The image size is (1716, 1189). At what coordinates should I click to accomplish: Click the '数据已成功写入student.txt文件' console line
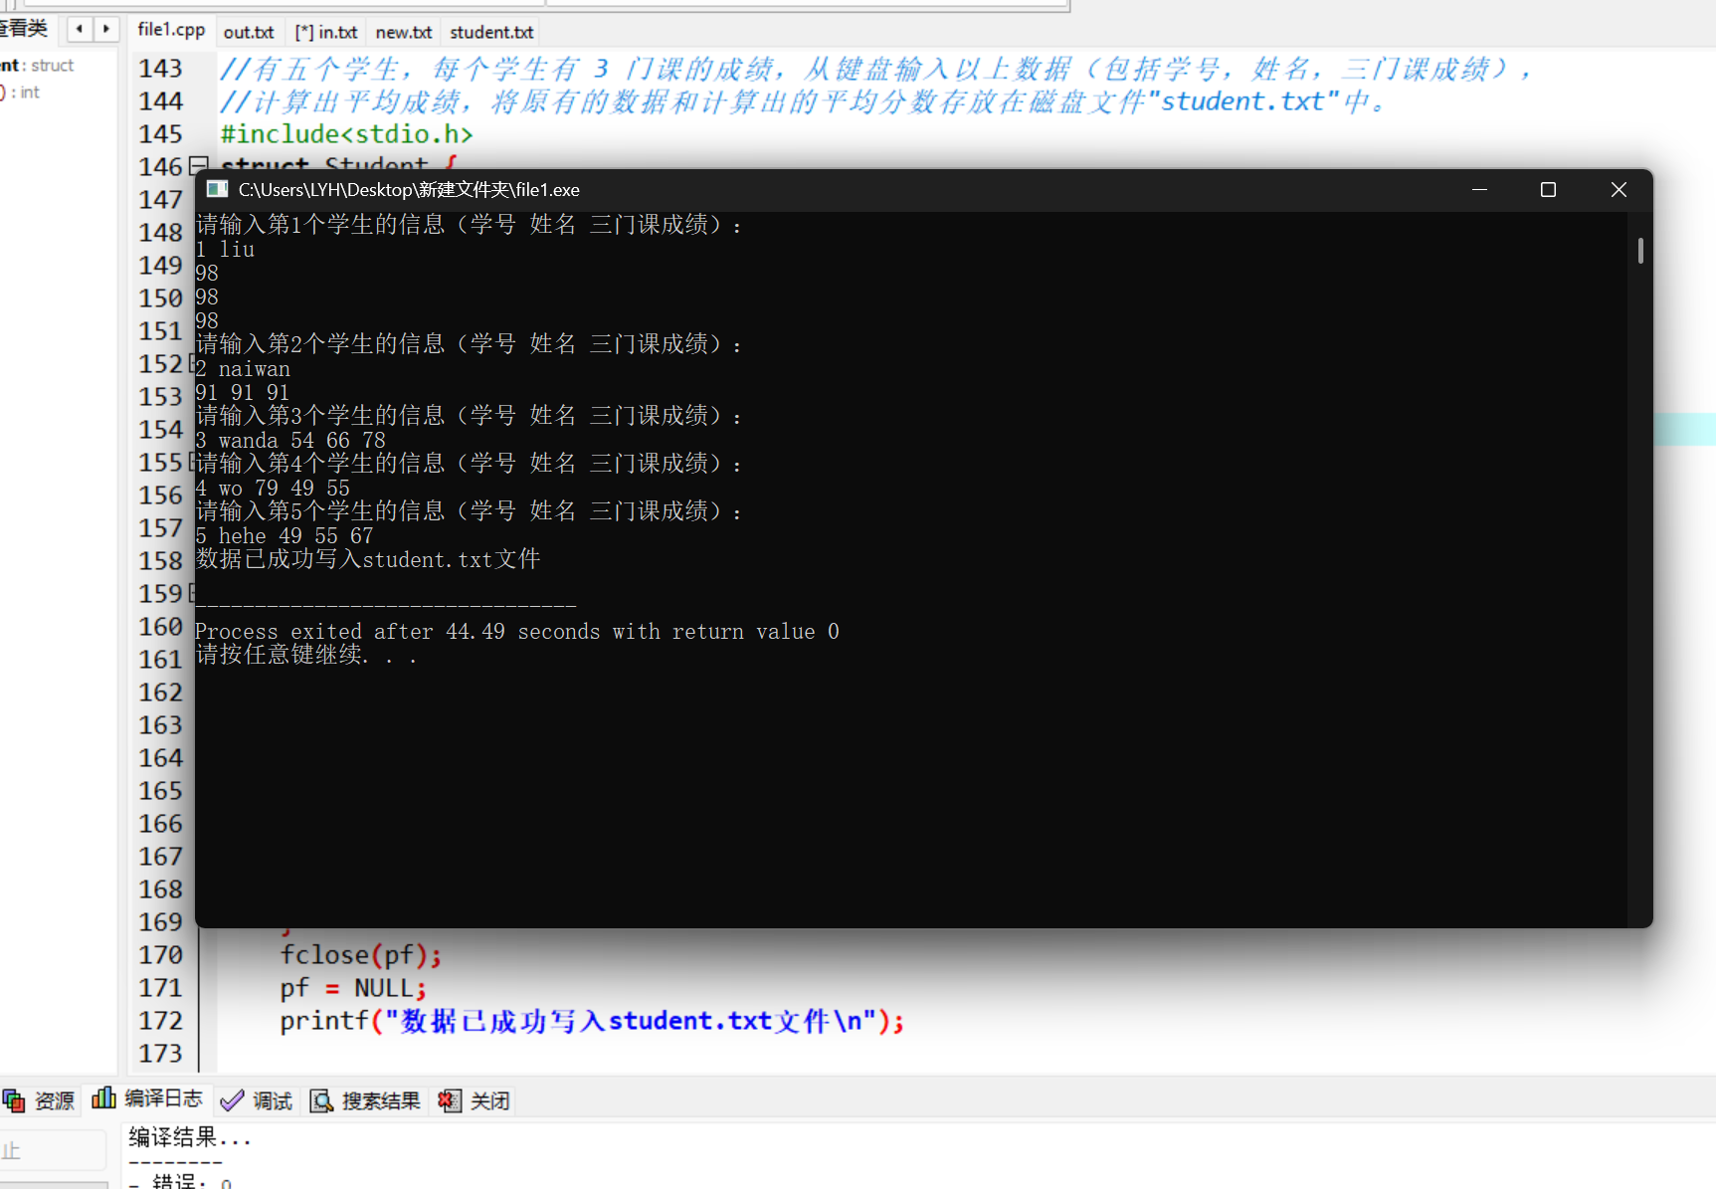368,559
